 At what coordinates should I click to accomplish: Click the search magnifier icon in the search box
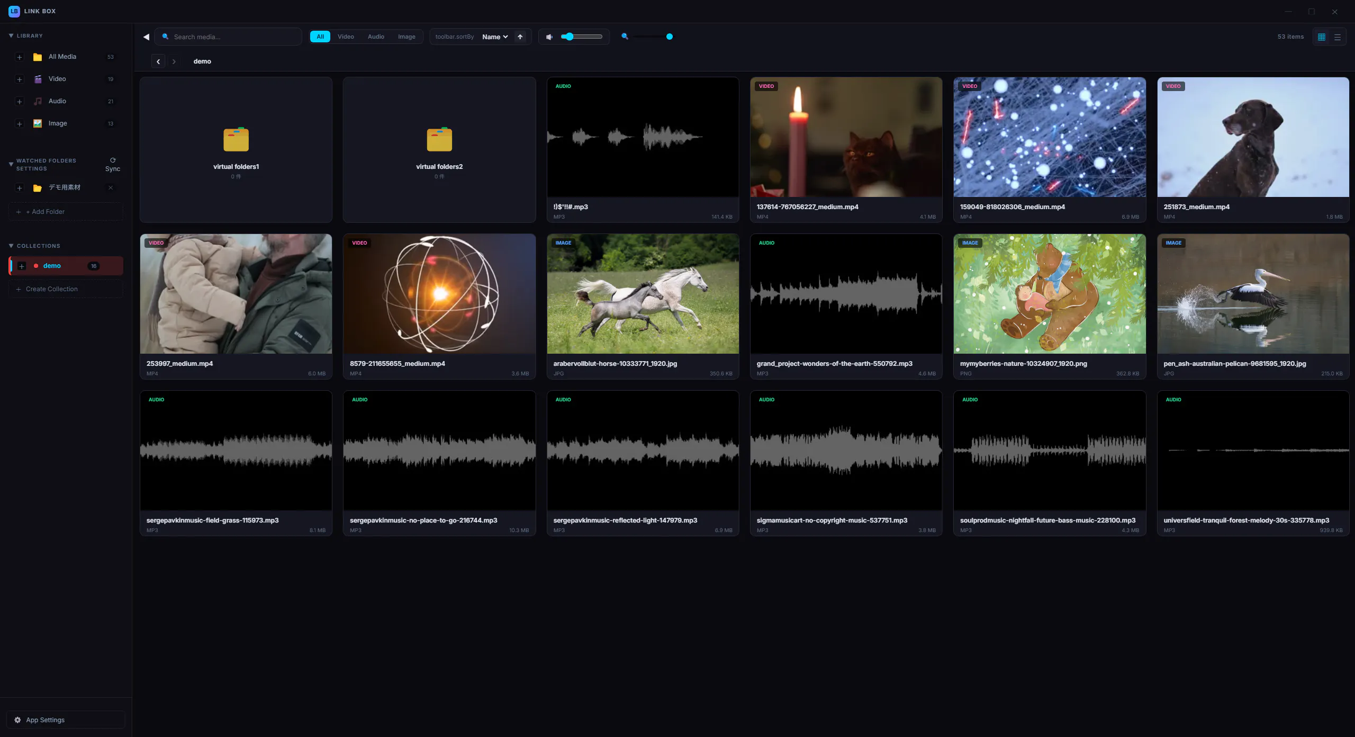(166, 37)
